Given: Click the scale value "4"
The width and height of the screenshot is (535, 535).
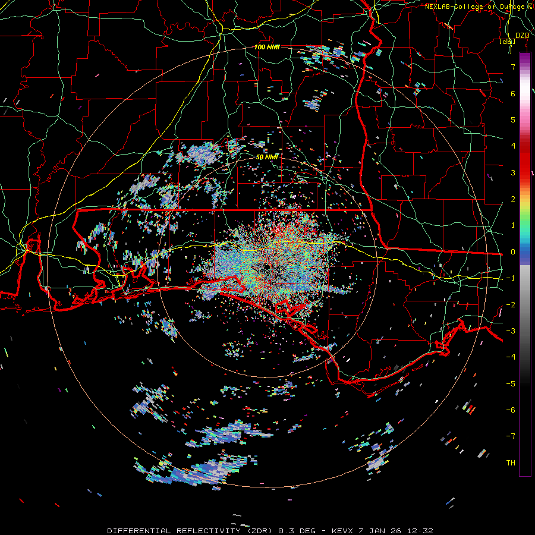Looking at the screenshot, I should point(513,146).
